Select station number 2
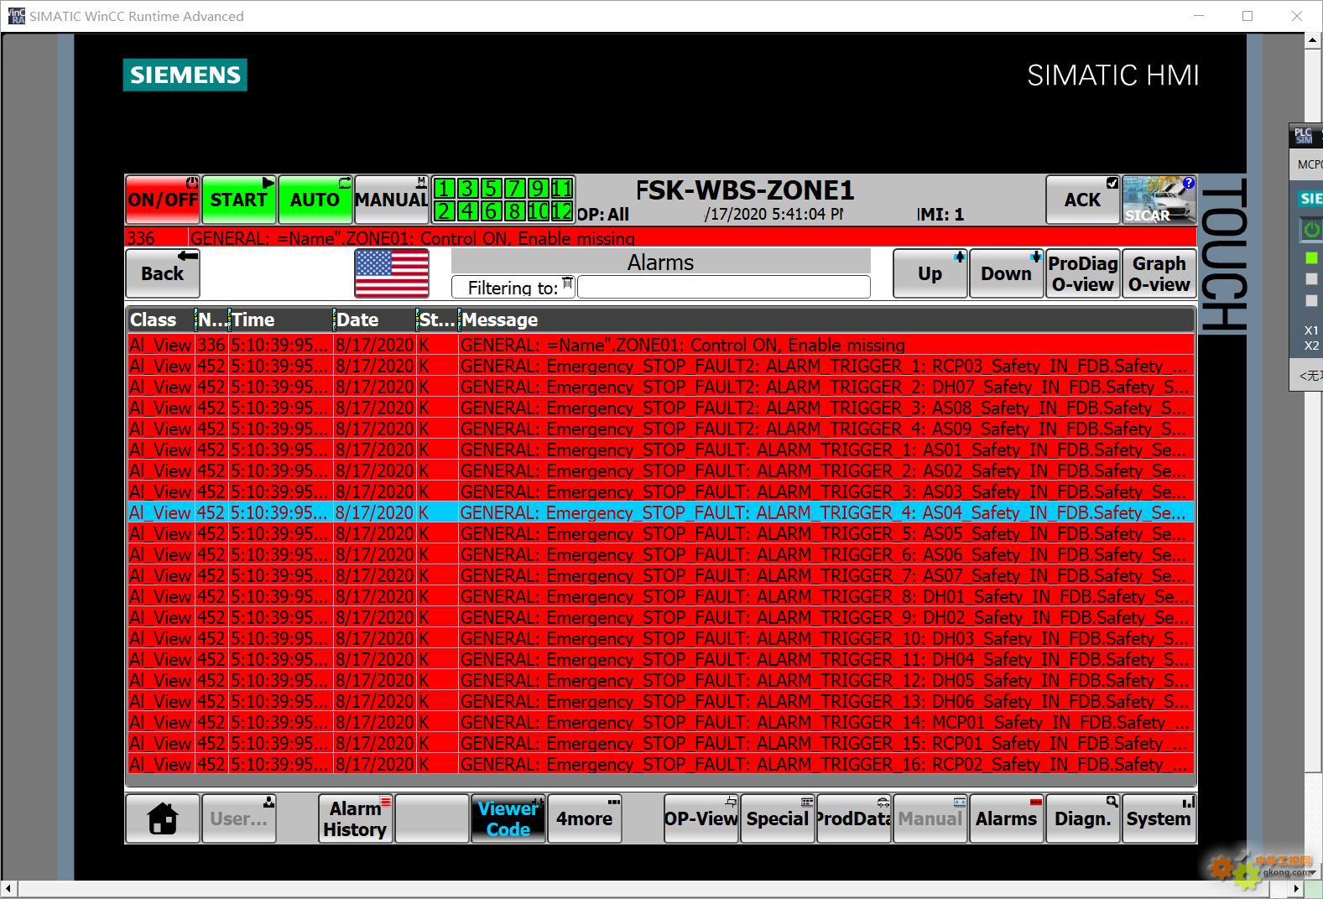 [x=445, y=211]
